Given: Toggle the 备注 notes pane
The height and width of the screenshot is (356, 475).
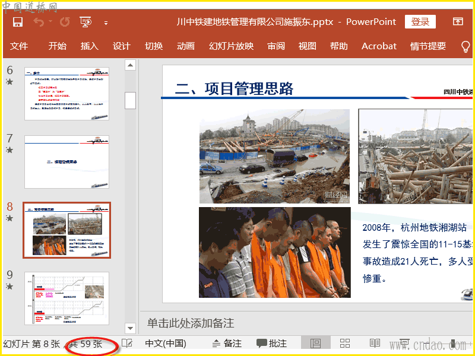Looking at the screenshot, I should click(x=226, y=344).
